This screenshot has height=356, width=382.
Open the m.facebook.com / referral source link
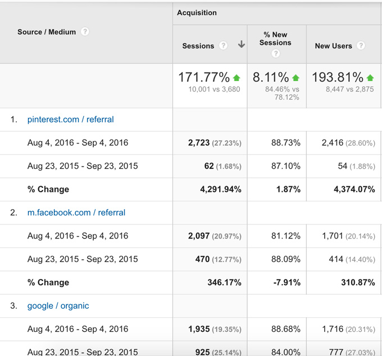76,213
